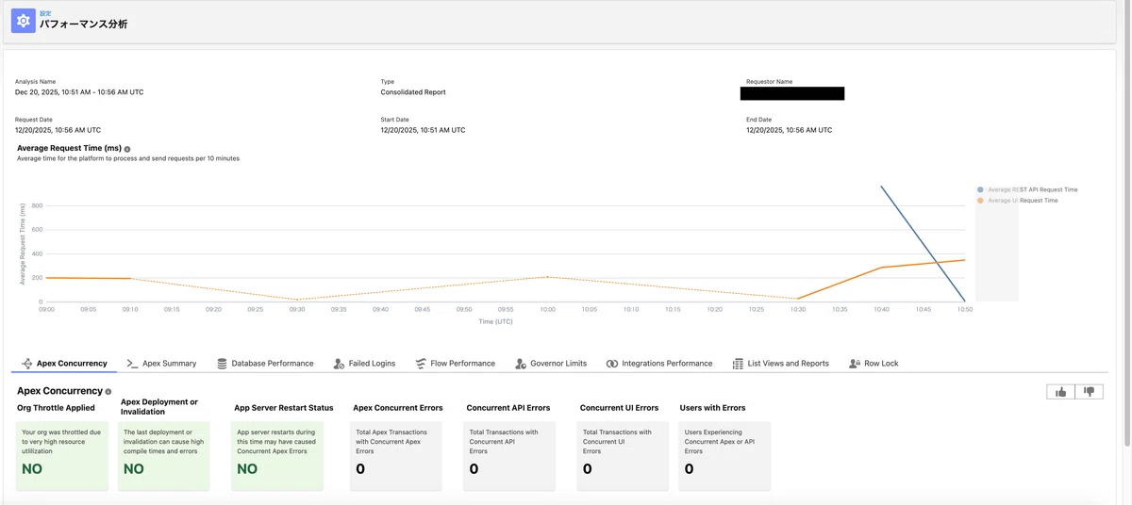Click the 10:40 data point on orange line

(881, 268)
